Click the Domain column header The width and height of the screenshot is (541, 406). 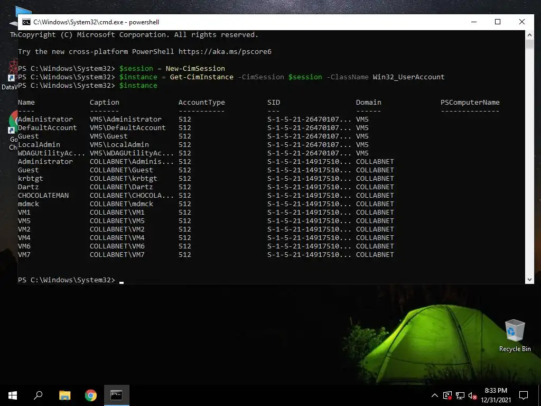click(368, 103)
